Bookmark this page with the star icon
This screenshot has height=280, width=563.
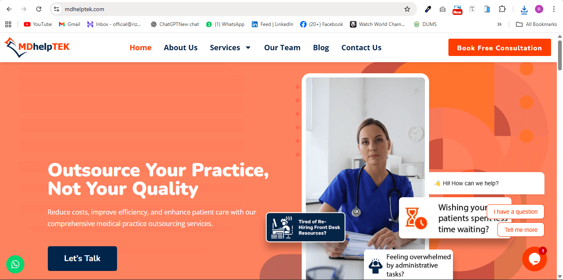(407, 9)
